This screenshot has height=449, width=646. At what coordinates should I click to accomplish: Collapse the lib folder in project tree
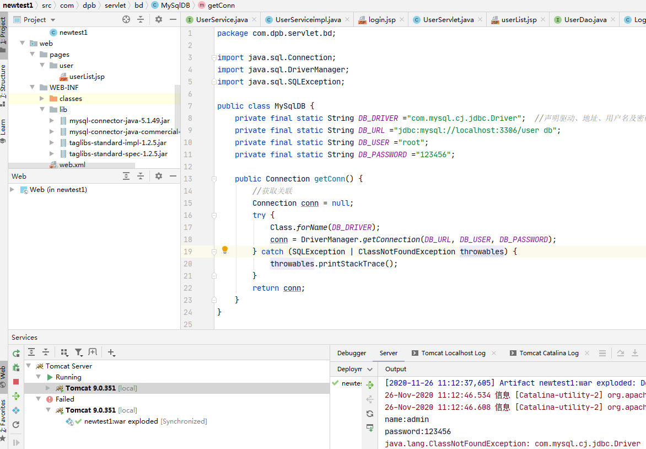42,110
